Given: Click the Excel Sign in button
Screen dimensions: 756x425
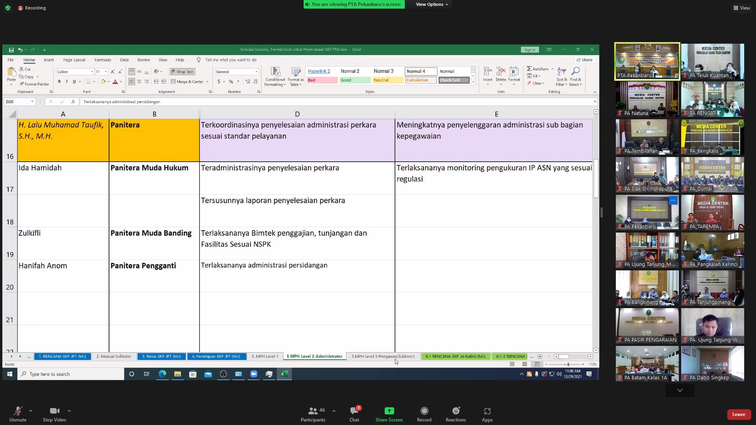Looking at the screenshot, I should point(530,50).
